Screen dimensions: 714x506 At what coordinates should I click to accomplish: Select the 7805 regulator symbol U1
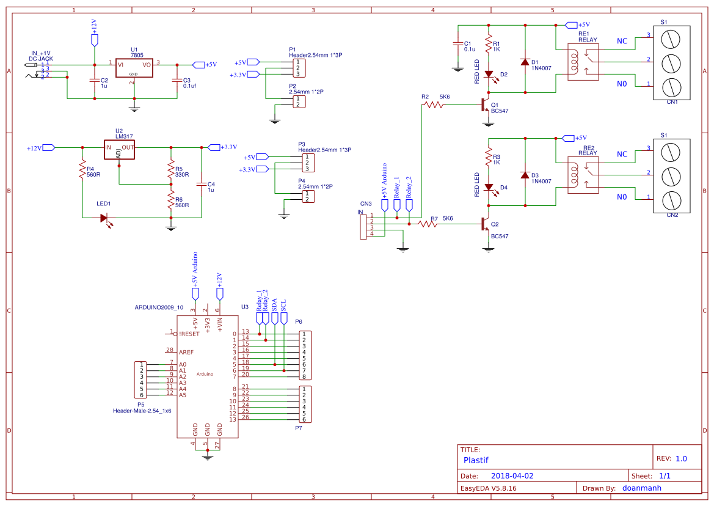pos(134,67)
